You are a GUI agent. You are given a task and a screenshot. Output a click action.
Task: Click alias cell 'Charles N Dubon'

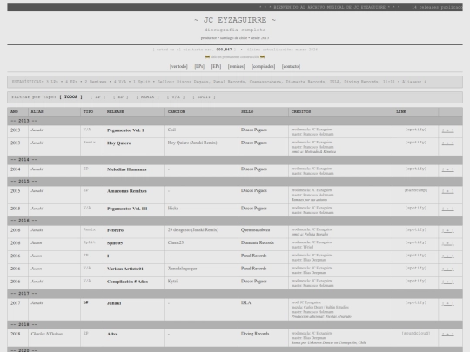point(47,334)
